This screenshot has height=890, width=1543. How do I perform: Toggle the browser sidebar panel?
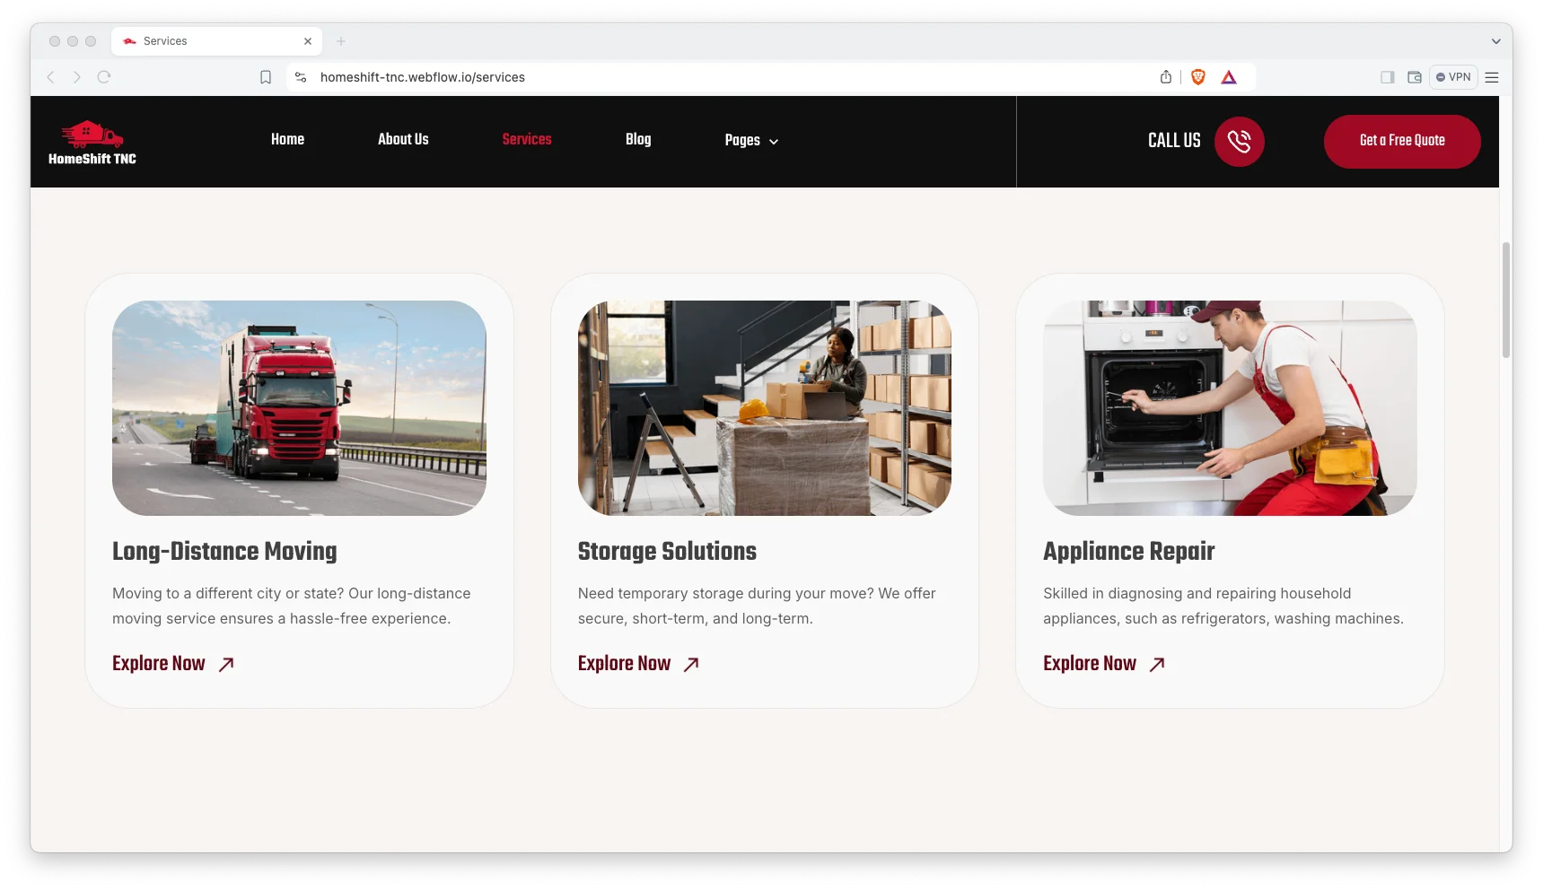1387,77
